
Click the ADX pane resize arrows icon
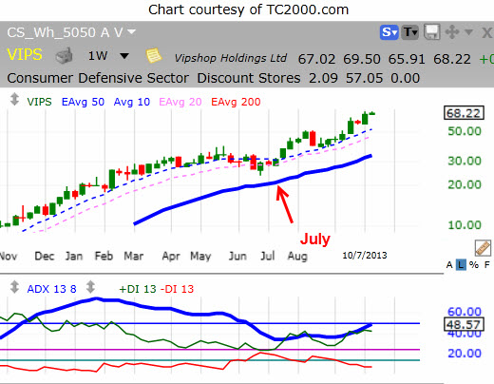coord(14,287)
